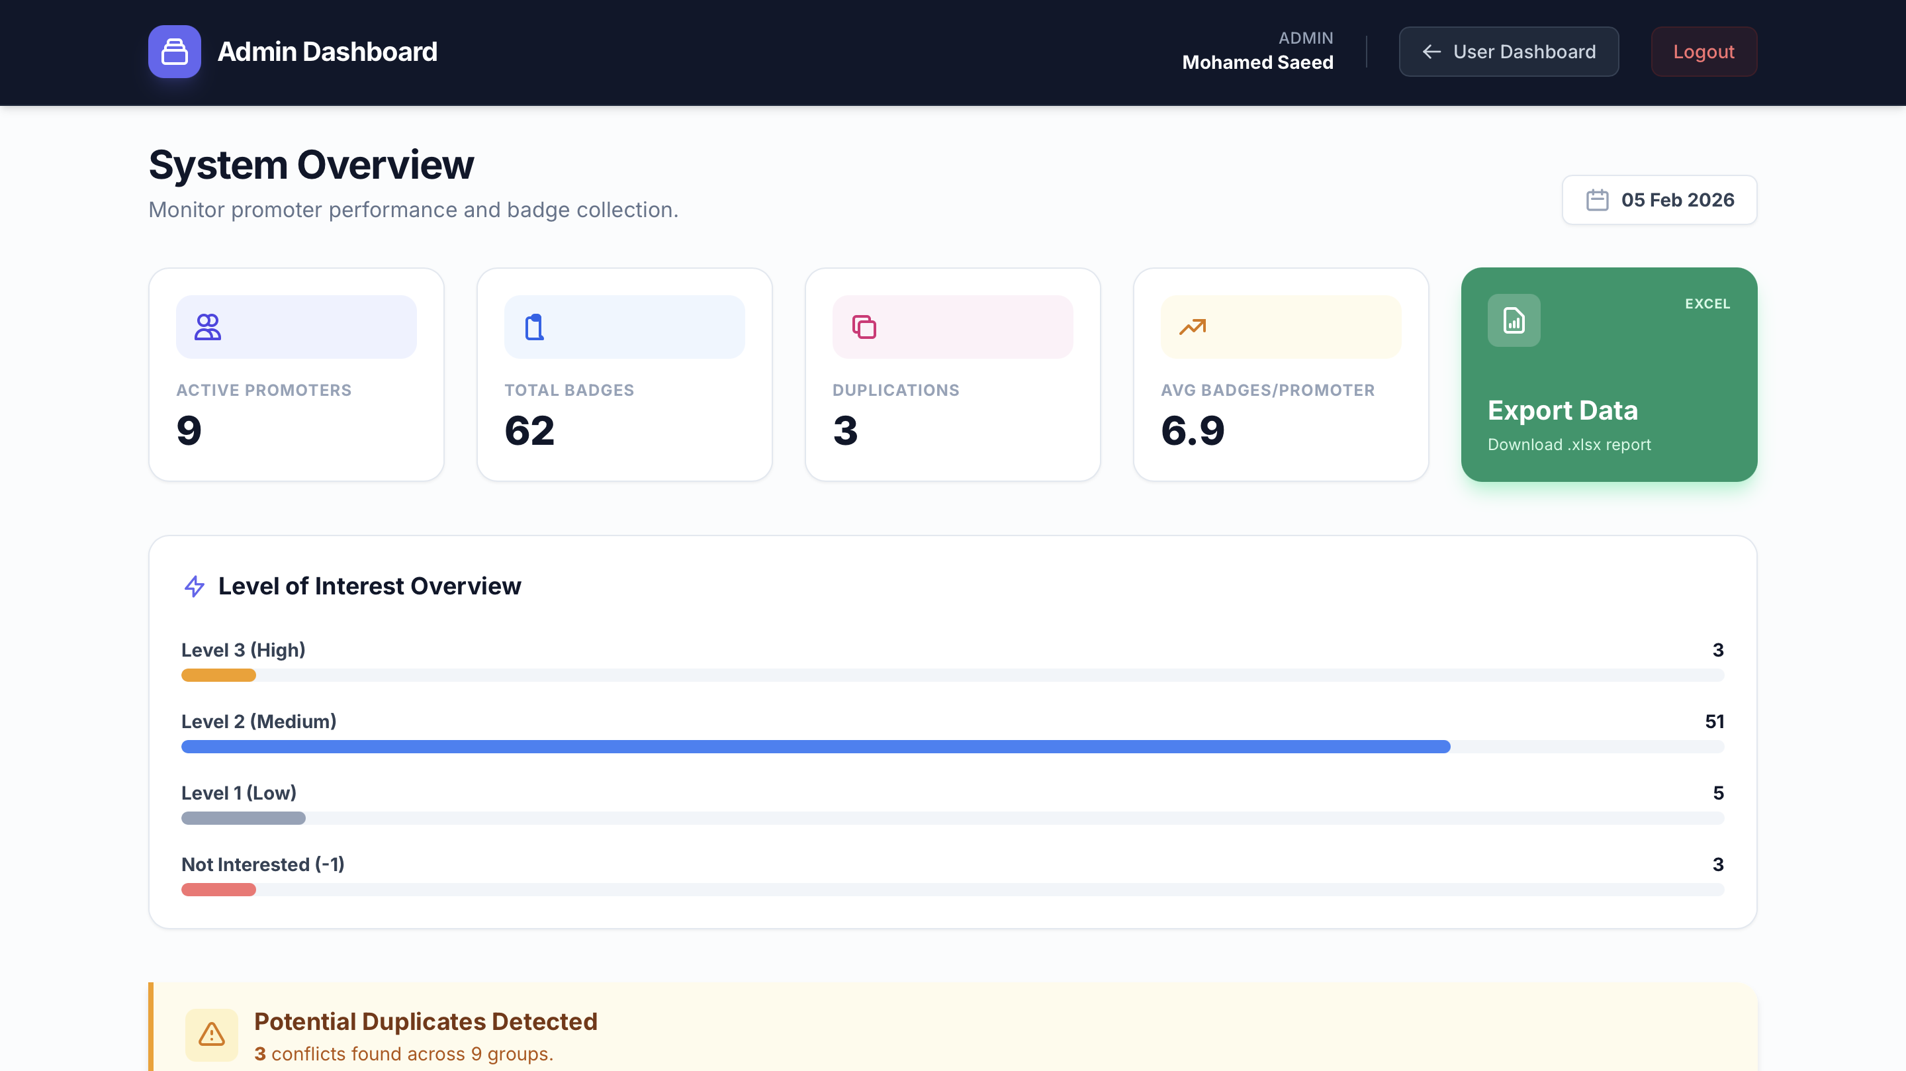
Task: Open the 05 Feb 2026 date selector
Action: [x=1659, y=199]
